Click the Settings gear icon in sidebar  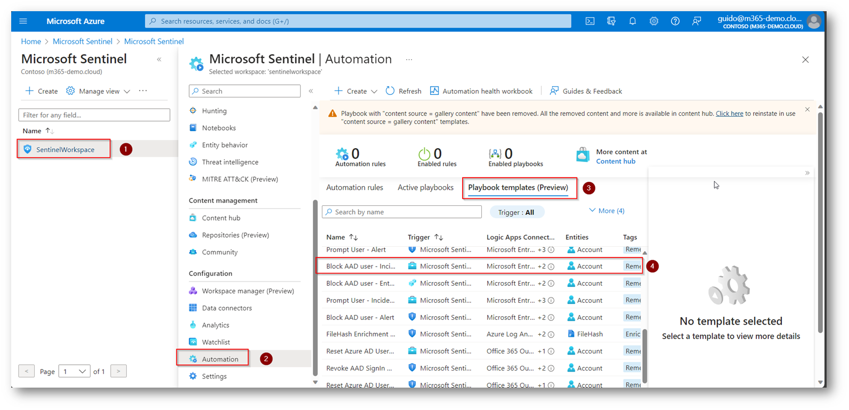point(193,376)
